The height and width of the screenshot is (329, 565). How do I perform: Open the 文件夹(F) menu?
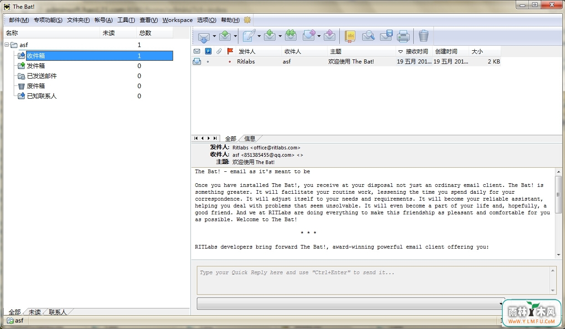tap(78, 20)
